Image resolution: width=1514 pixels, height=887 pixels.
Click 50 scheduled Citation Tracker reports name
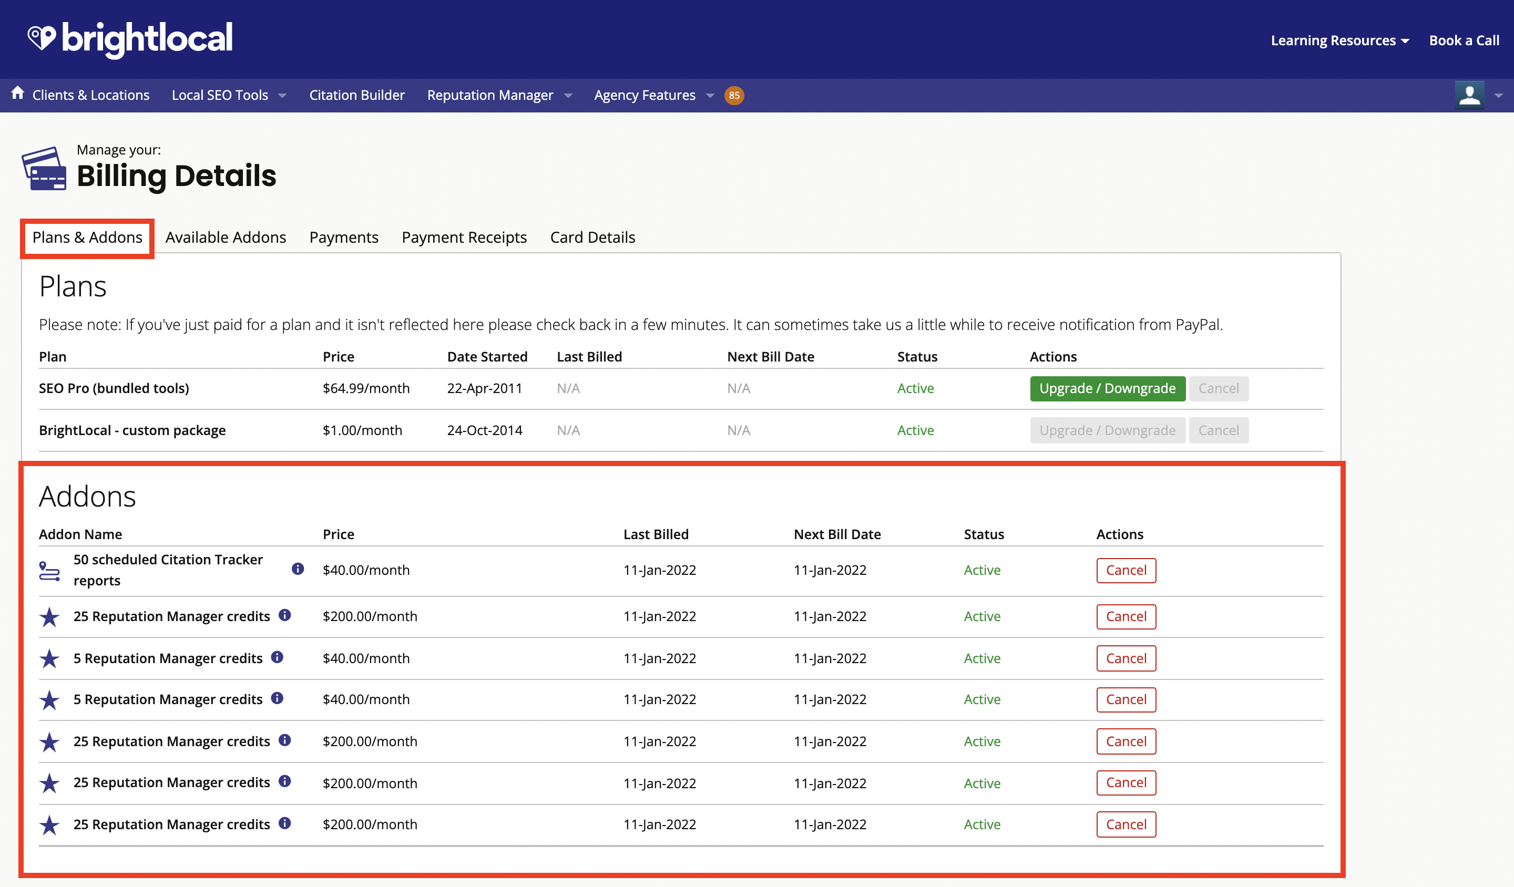pyautogui.click(x=168, y=570)
